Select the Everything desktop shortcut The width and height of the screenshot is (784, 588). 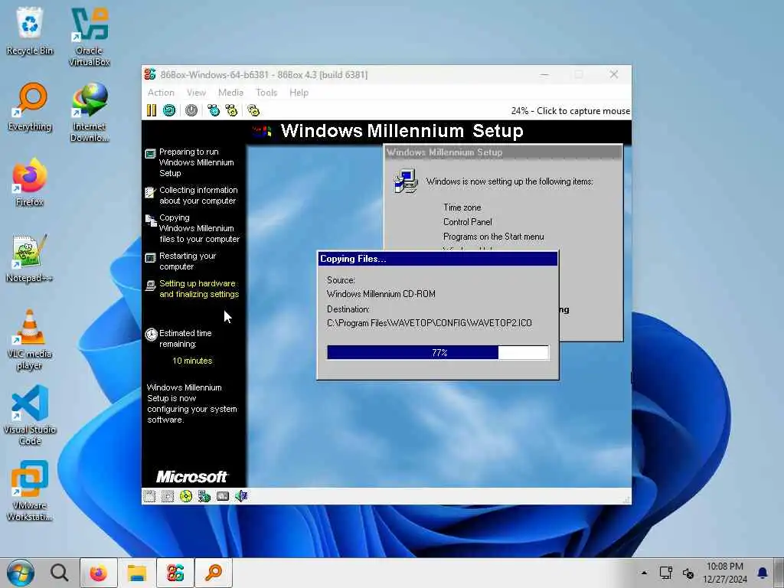30,107
